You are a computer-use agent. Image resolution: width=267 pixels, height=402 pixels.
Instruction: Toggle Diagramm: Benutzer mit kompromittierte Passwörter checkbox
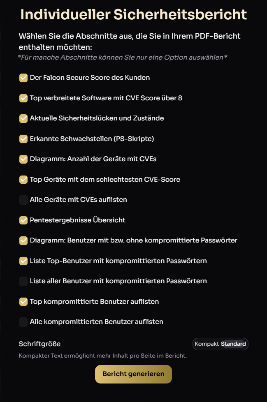point(23,240)
